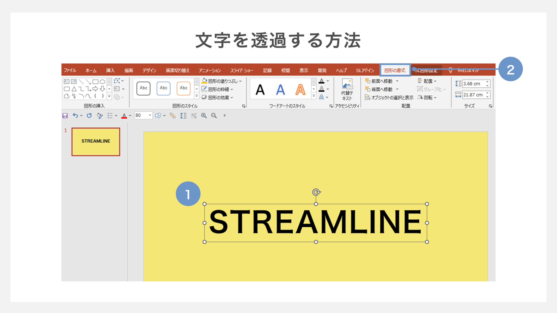557x313 pixels.
Task: Select the oval shape tool
Action: click(102, 82)
